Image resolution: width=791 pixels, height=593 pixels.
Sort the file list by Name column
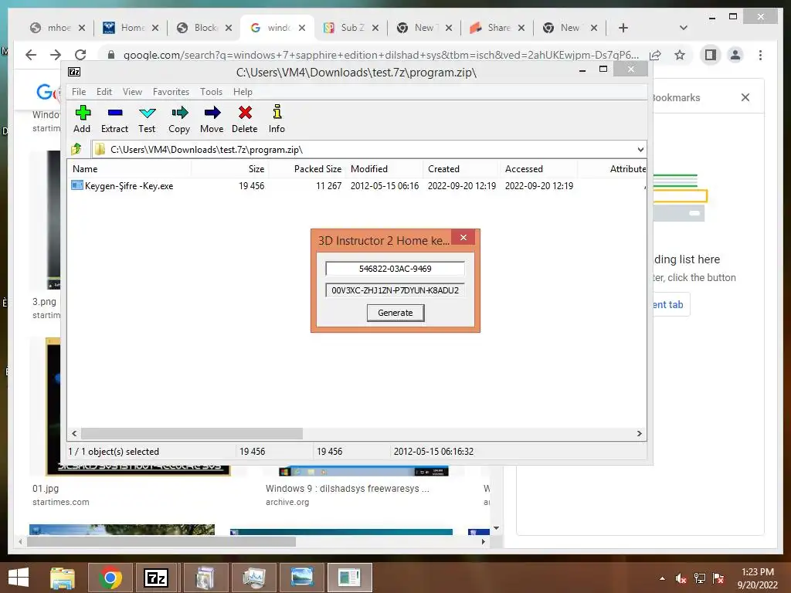[x=129, y=169]
